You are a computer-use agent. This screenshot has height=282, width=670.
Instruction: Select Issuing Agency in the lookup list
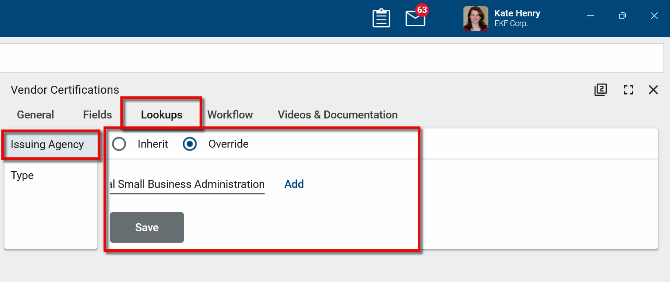(47, 145)
